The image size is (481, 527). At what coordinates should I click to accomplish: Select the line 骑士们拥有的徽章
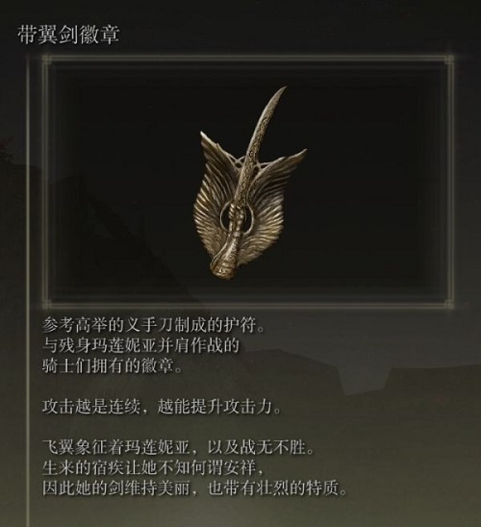tap(112, 365)
